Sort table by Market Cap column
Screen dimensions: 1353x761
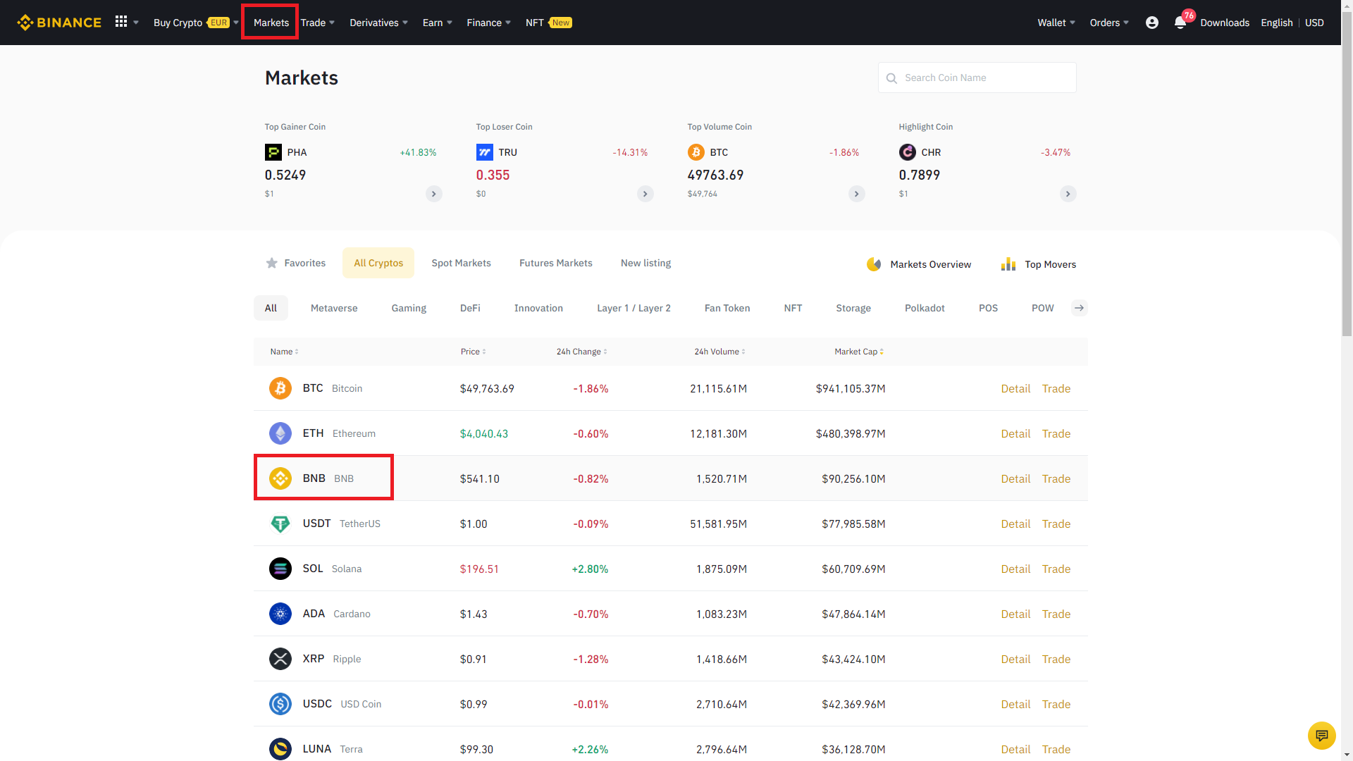[x=858, y=352]
